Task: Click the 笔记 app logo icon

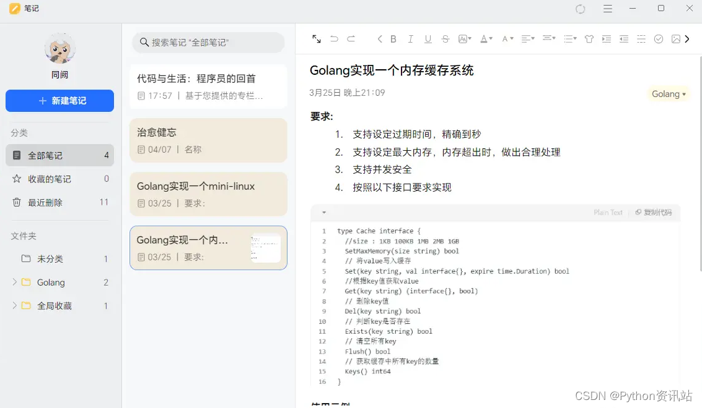Action: (x=15, y=9)
